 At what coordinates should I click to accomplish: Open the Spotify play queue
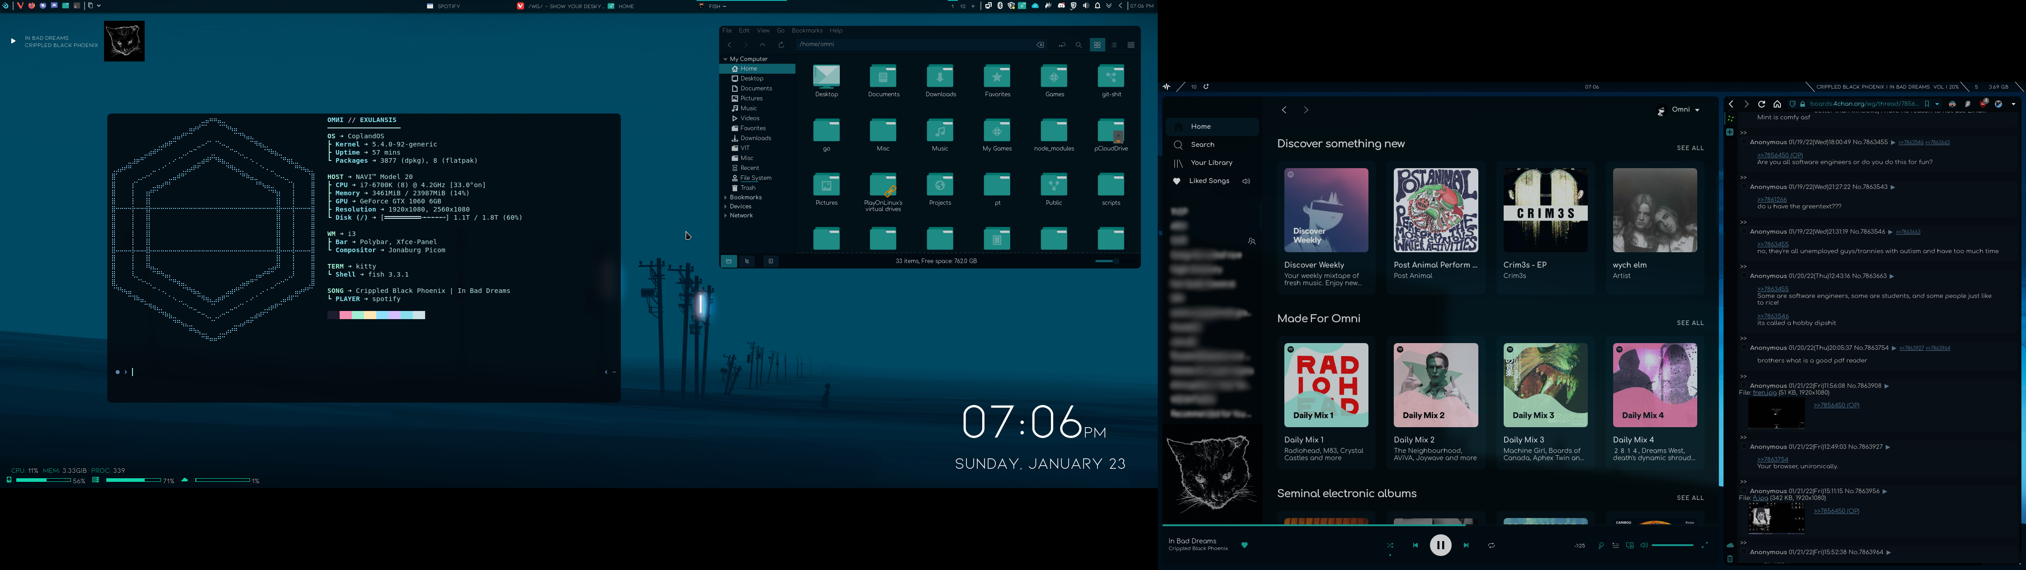pos(1615,546)
